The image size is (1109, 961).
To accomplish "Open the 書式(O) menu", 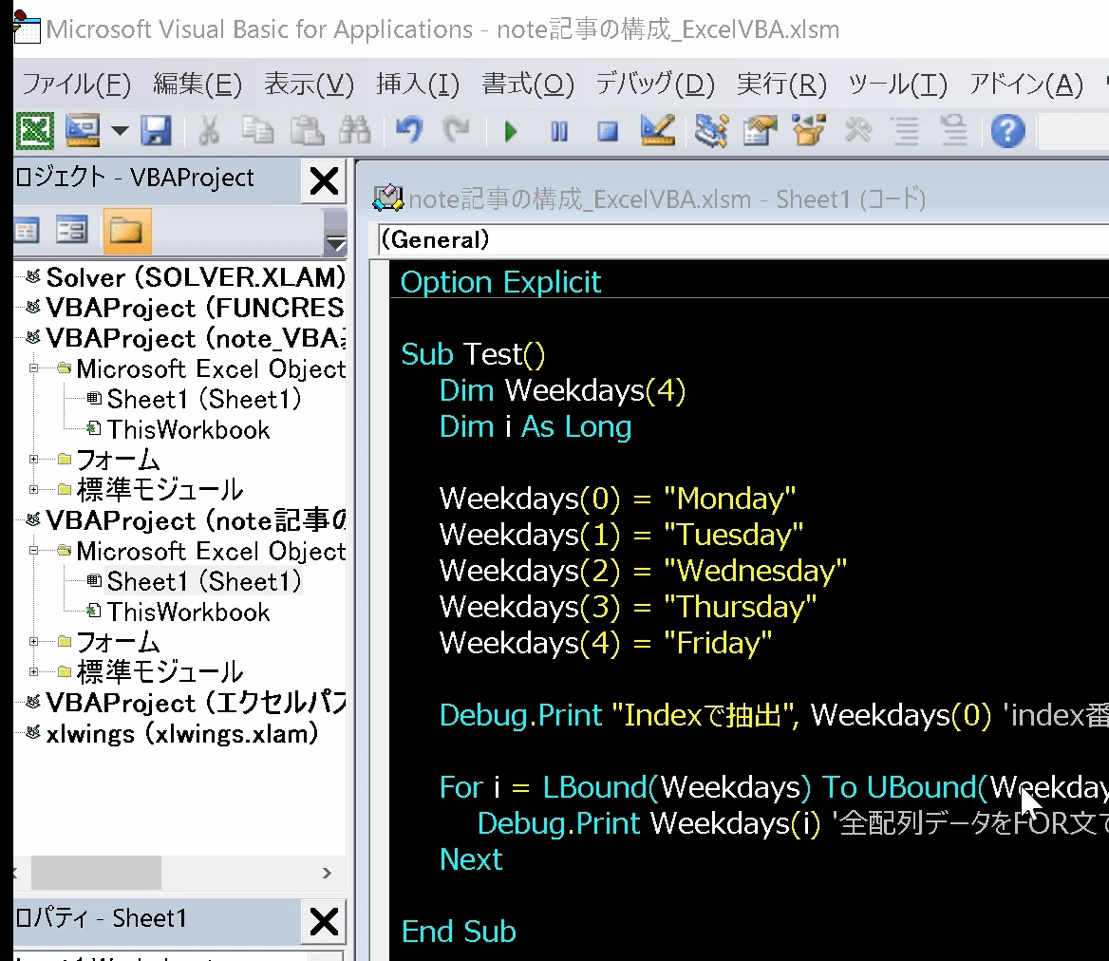I will [528, 85].
